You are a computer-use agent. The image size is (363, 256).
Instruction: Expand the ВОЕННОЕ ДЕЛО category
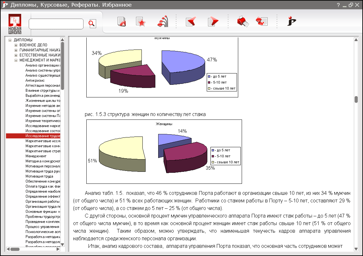click(16, 45)
